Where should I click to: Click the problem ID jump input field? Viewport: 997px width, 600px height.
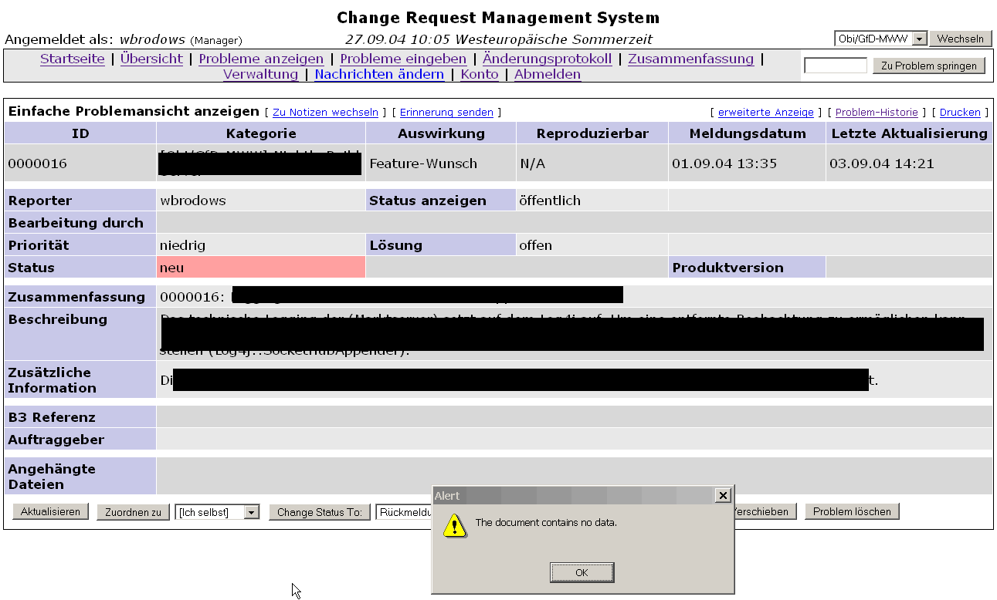pos(835,66)
